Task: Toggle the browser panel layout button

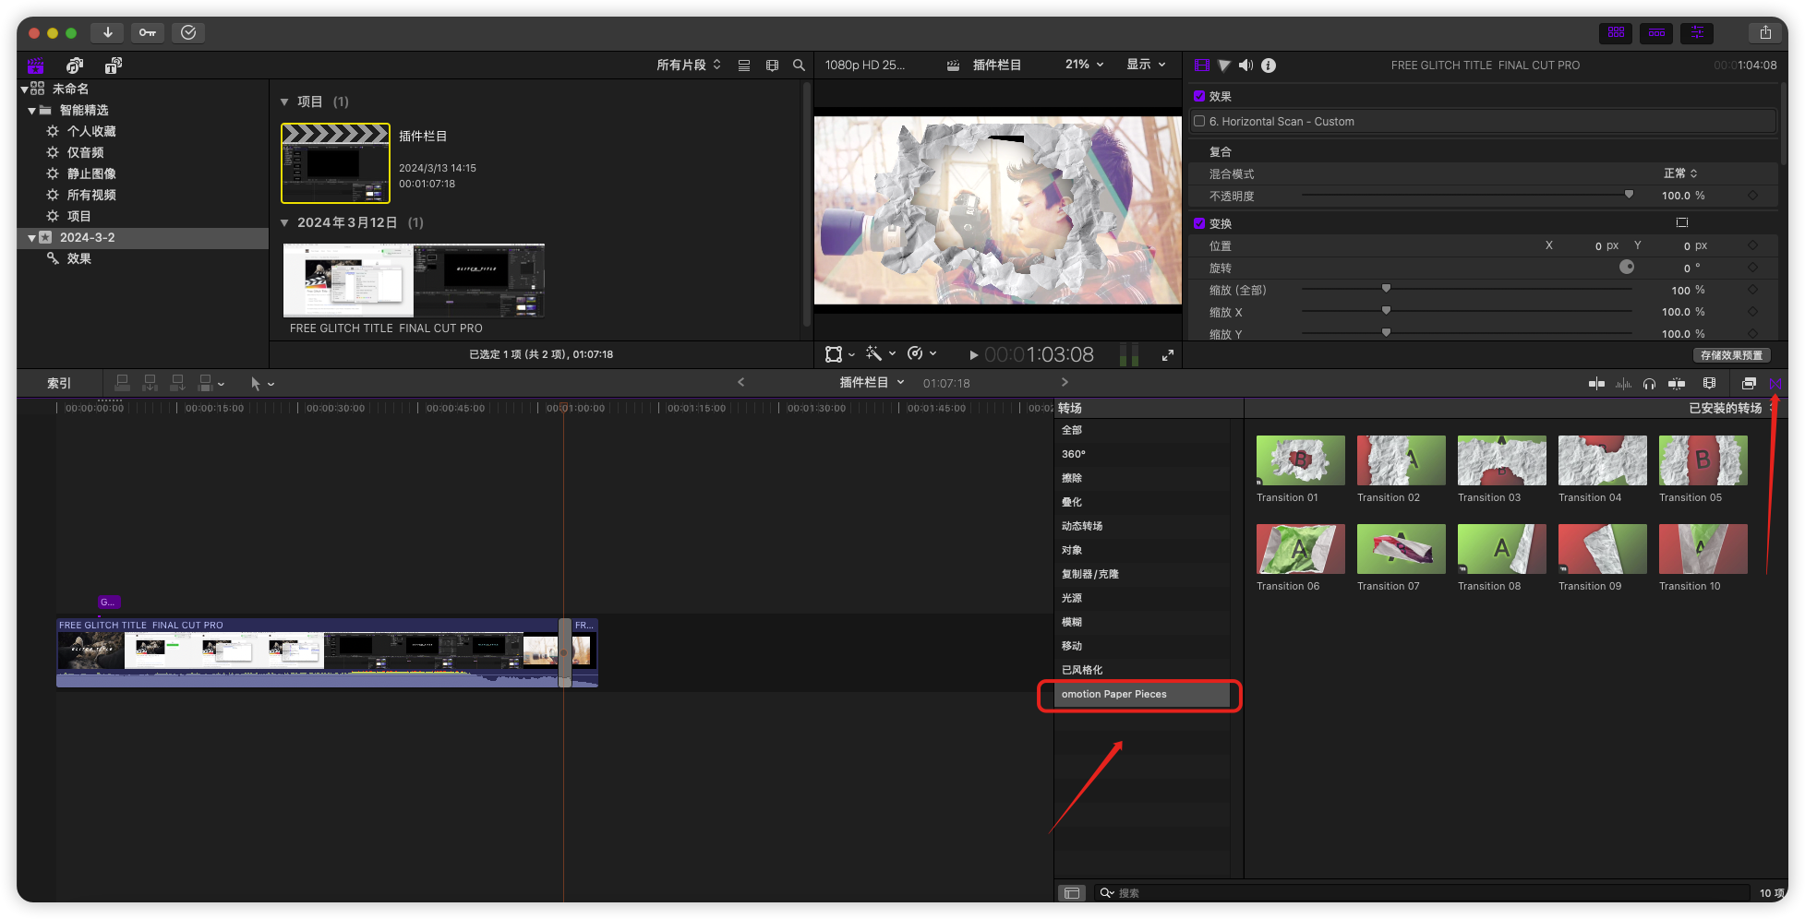Action: pos(1616,32)
